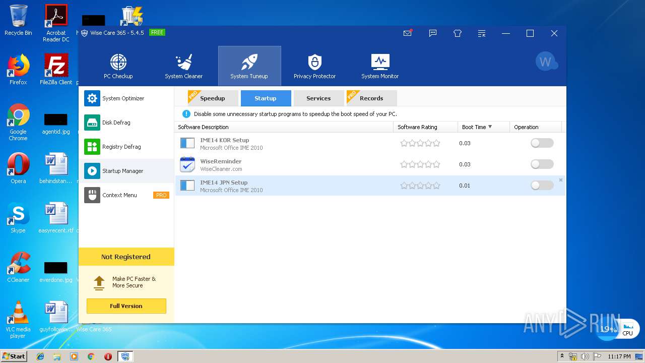The width and height of the screenshot is (645, 363).
Task: Select the System Tuneup rocket icon
Action: point(249,62)
